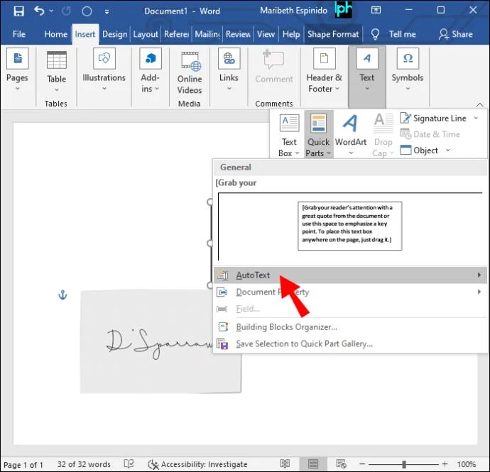
Task: Insert a Signature Line
Action: click(x=434, y=118)
